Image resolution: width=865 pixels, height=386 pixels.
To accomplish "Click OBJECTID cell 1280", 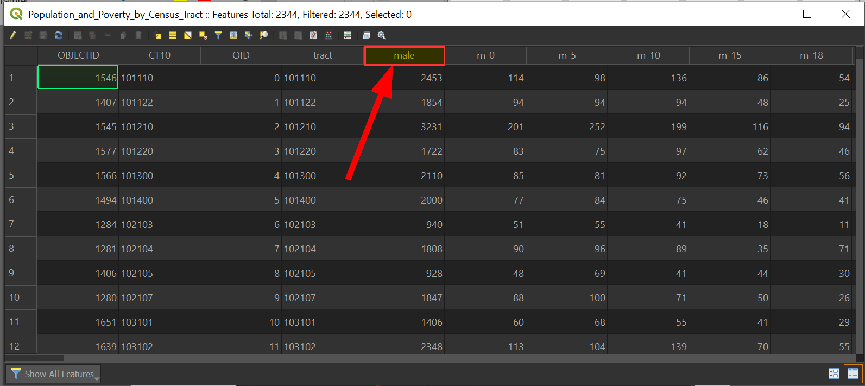I will [x=78, y=298].
